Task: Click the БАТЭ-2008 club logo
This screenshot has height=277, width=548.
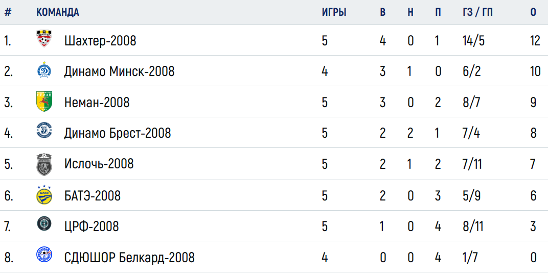Action: pyautogui.click(x=44, y=195)
